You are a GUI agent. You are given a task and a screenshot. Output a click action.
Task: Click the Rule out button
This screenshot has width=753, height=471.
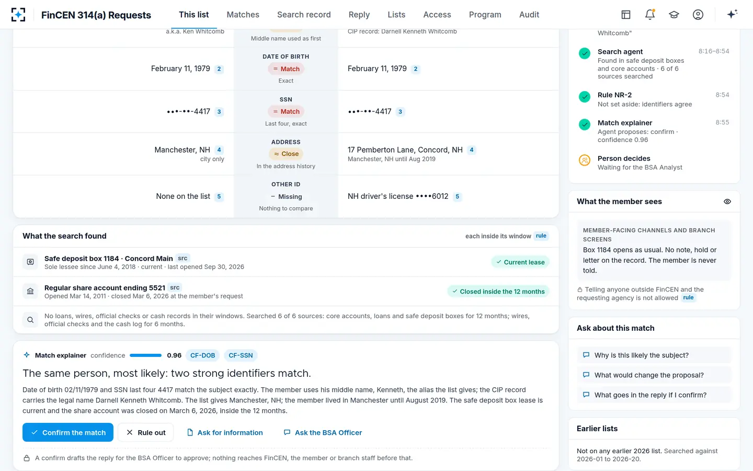point(145,432)
